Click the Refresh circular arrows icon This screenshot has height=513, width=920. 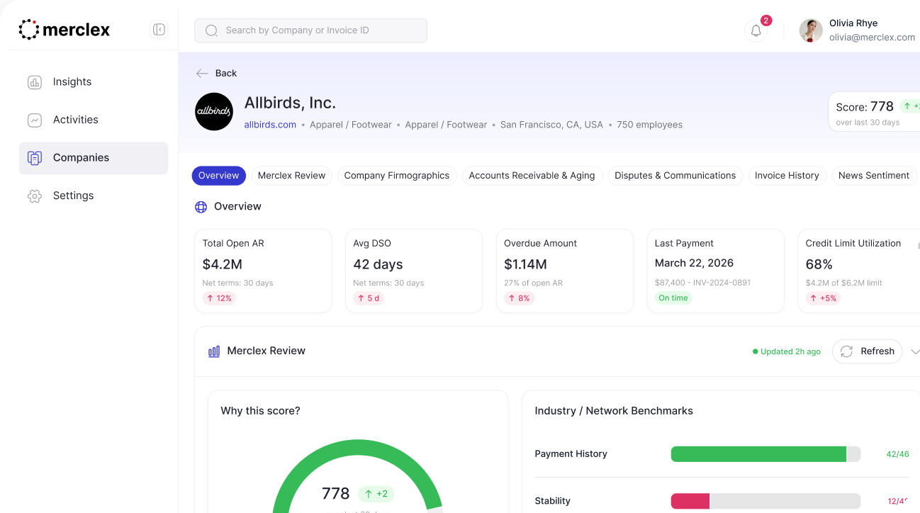(846, 351)
